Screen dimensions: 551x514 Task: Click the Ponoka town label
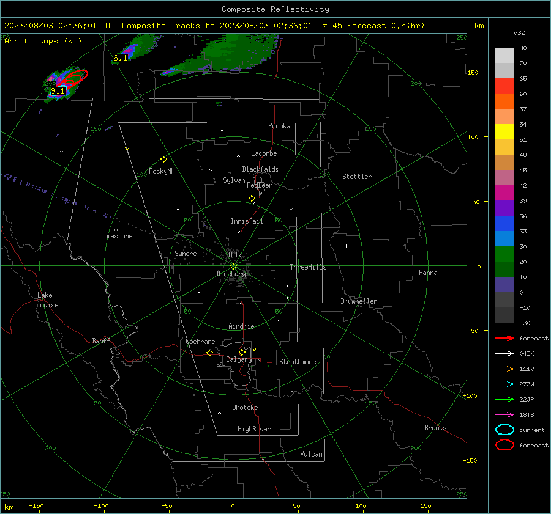click(279, 126)
